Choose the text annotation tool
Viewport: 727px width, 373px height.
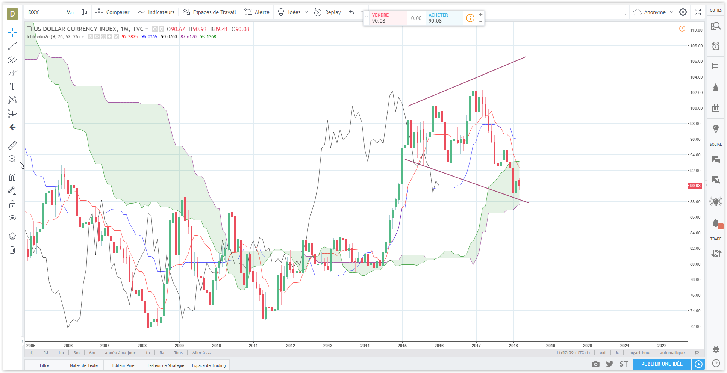[12, 86]
